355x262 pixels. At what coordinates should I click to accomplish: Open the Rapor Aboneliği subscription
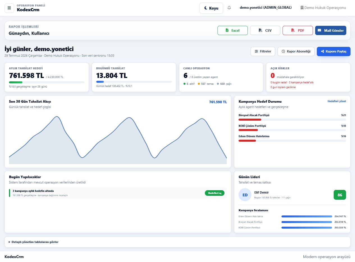[296, 51]
